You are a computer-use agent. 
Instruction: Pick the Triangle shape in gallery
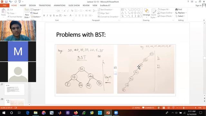pyautogui.click(x=122, y=13)
